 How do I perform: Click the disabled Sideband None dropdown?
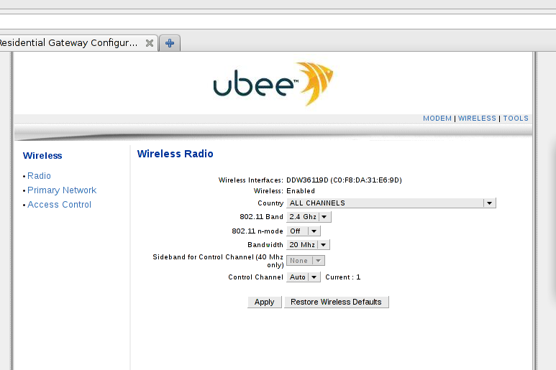click(x=306, y=261)
